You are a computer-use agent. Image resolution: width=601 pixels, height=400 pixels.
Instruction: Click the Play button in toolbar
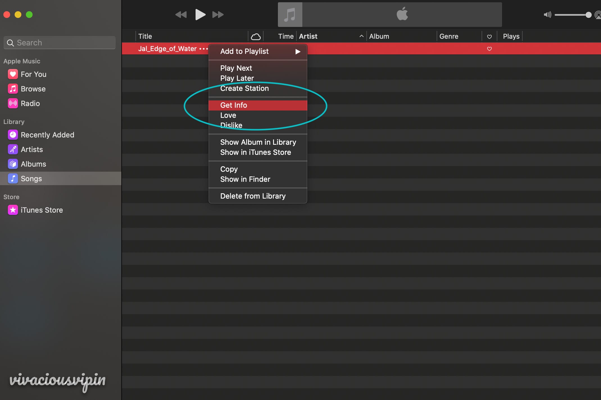pyautogui.click(x=199, y=14)
